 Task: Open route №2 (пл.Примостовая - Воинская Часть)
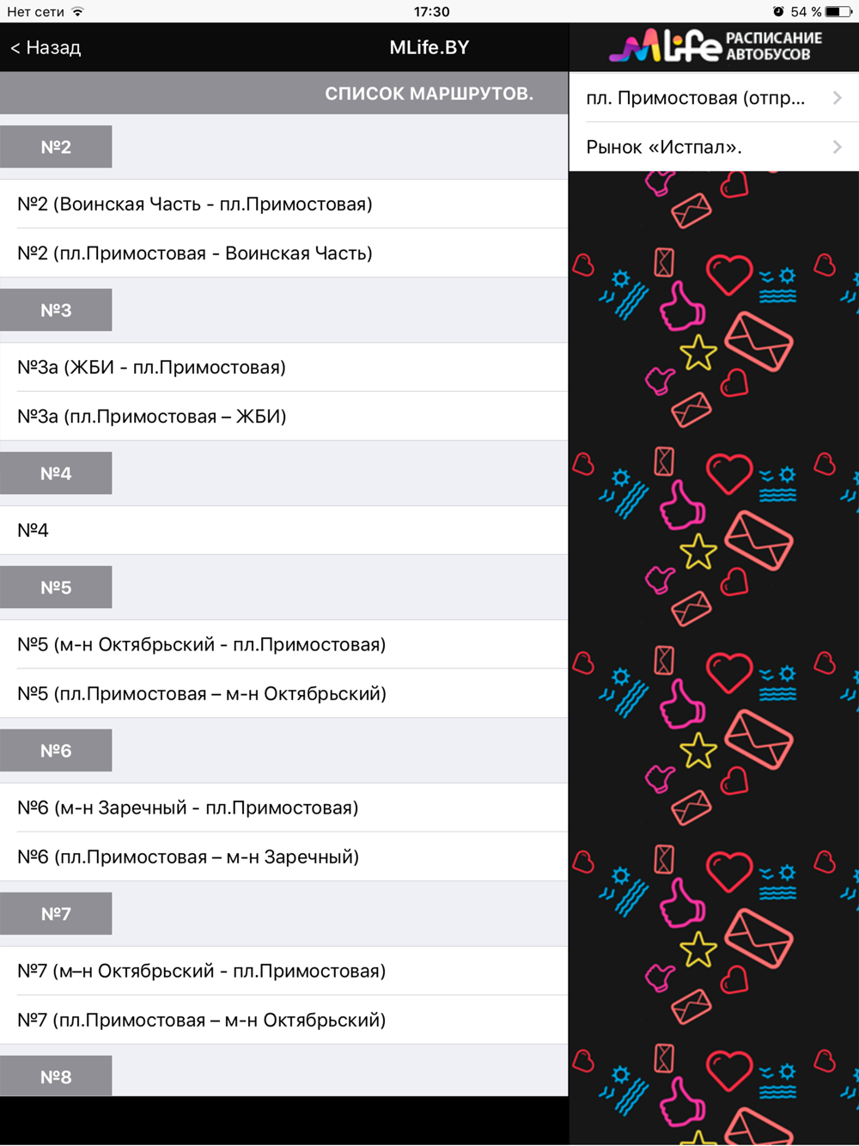[284, 253]
